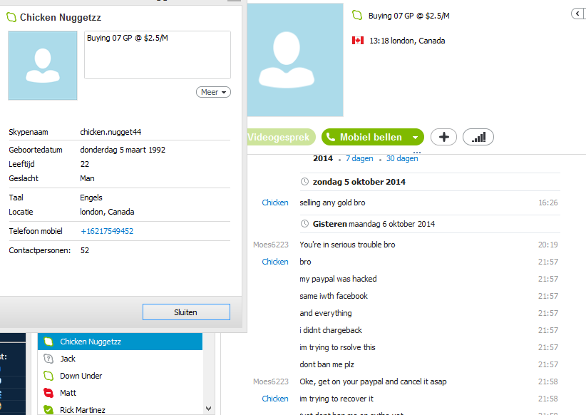Expand hidden options via three-dots above history
The width and height of the screenshot is (586, 415).
[417, 152]
